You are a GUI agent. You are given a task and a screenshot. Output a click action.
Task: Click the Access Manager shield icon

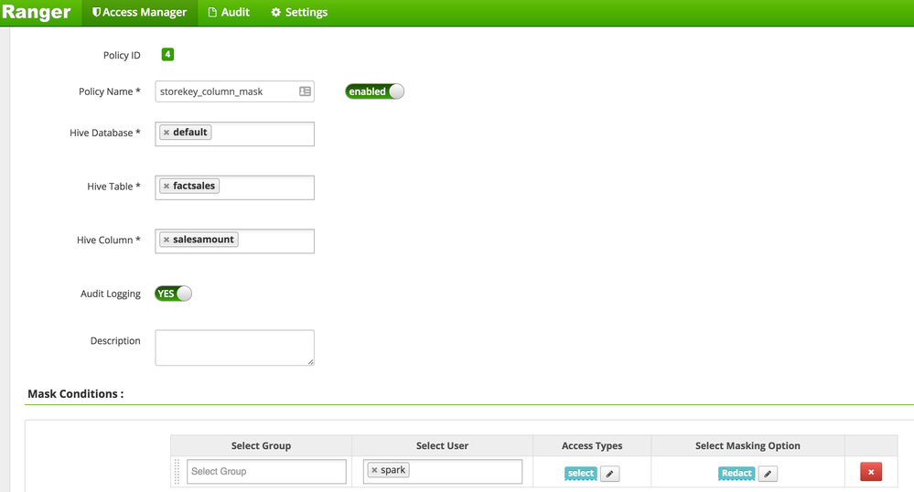pyautogui.click(x=96, y=12)
